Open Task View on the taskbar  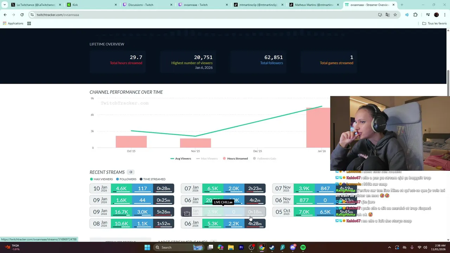coord(210,247)
